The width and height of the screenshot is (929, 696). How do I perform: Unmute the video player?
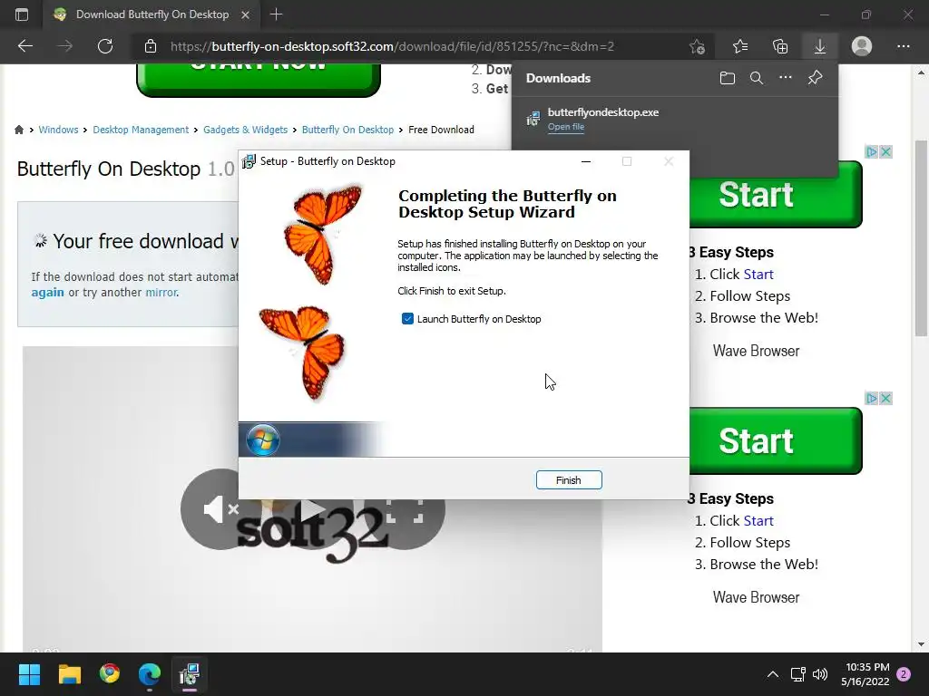point(221,509)
